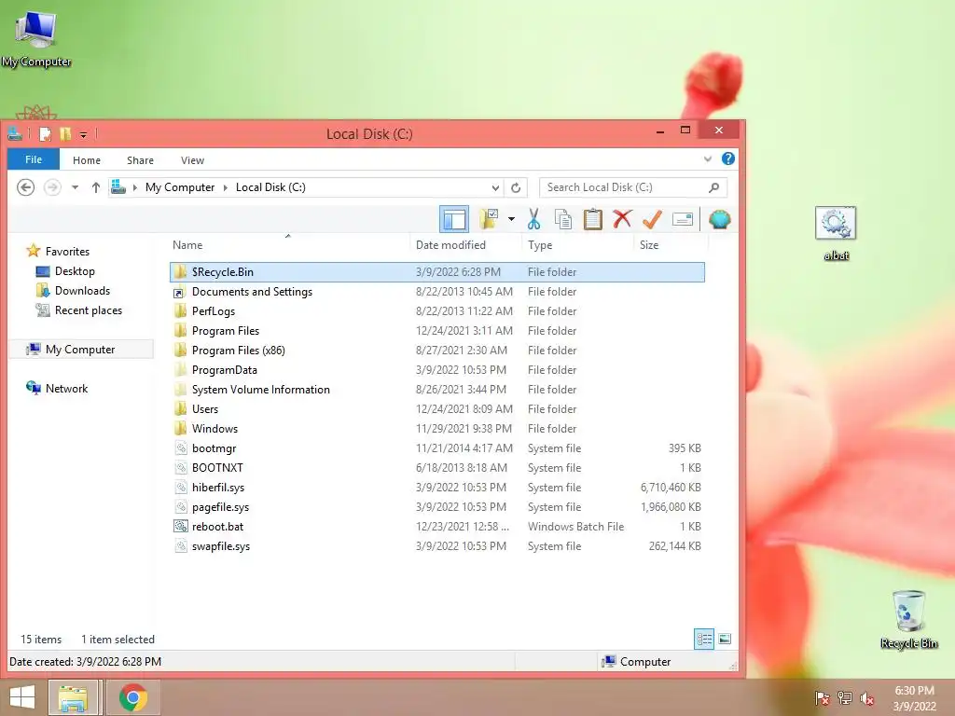This screenshot has height=716, width=955.
Task: Click the envelope Email icon
Action: click(x=683, y=219)
